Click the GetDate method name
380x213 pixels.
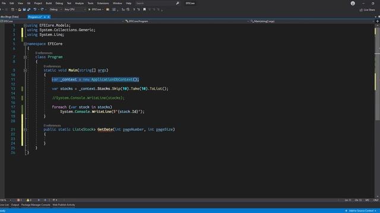pos(105,130)
